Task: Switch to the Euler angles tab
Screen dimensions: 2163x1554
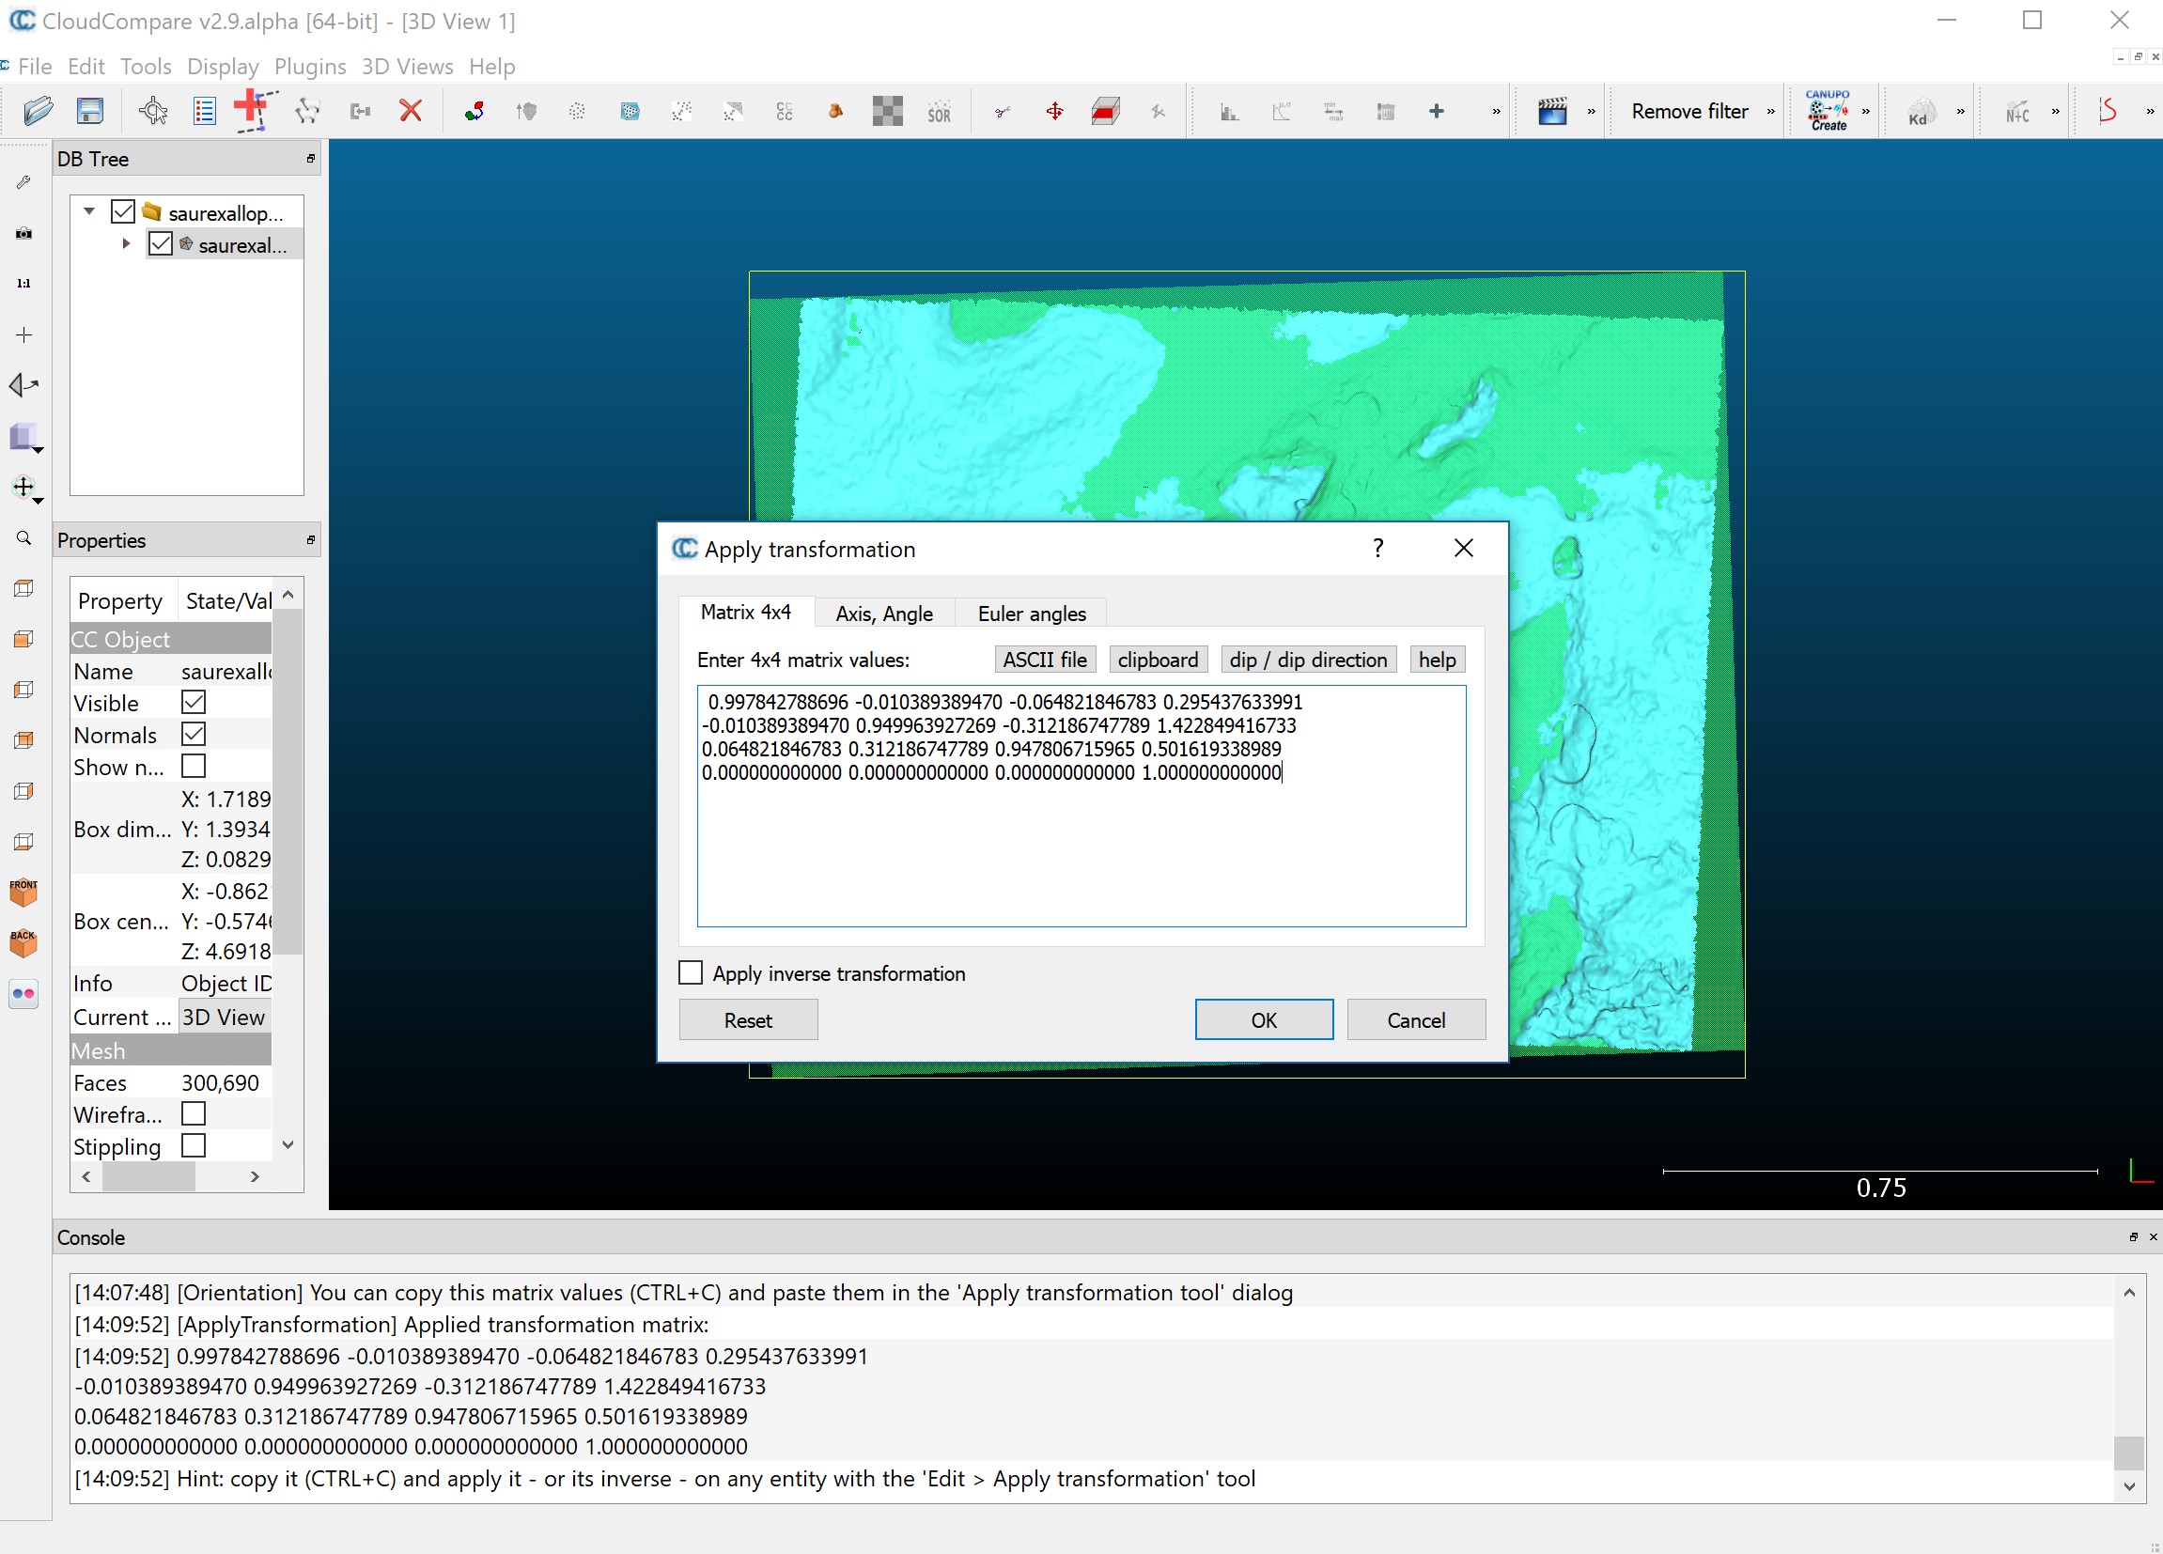Action: point(1030,613)
